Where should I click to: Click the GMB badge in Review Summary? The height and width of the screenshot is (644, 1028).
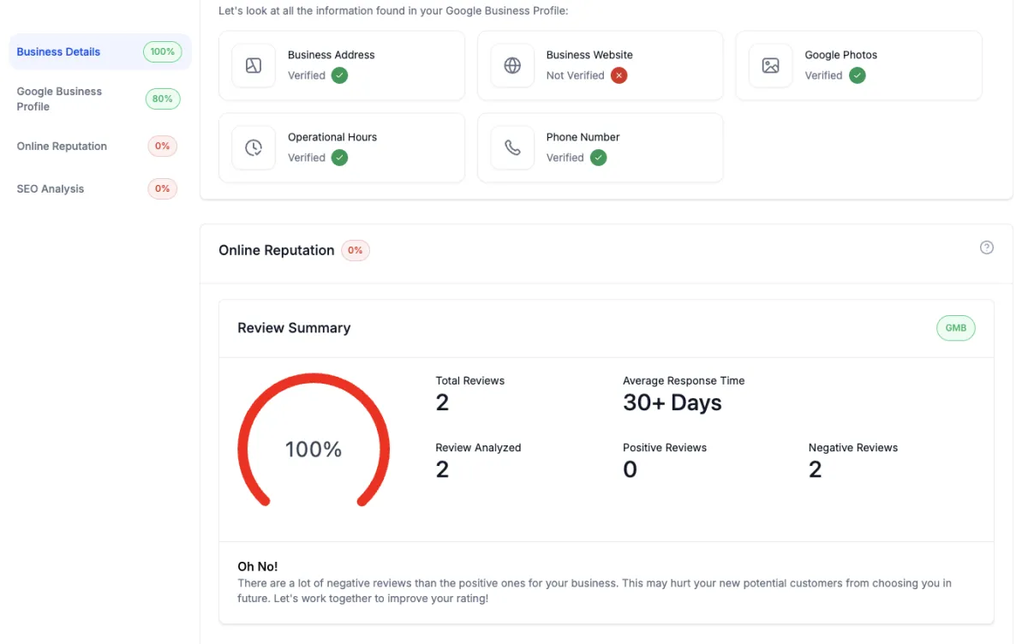point(956,328)
